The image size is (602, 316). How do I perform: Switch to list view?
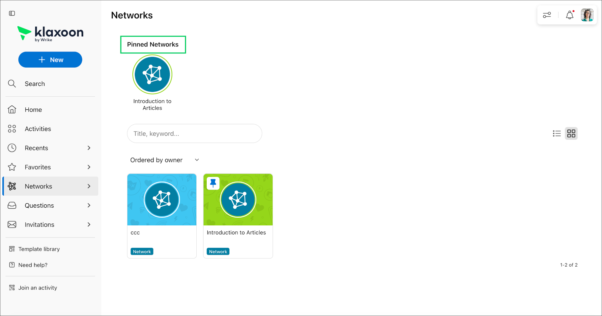pyautogui.click(x=557, y=133)
